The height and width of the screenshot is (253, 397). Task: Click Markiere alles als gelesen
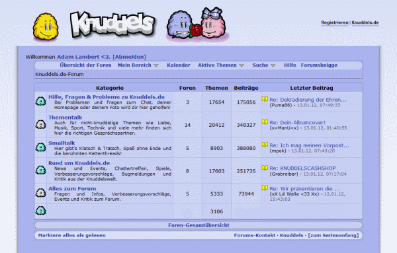(x=71, y=235)
